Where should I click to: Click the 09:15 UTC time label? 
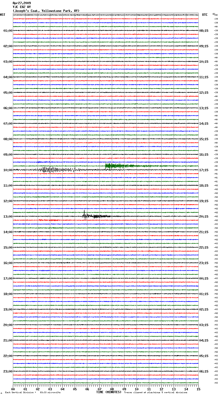(x=204, y=46)
